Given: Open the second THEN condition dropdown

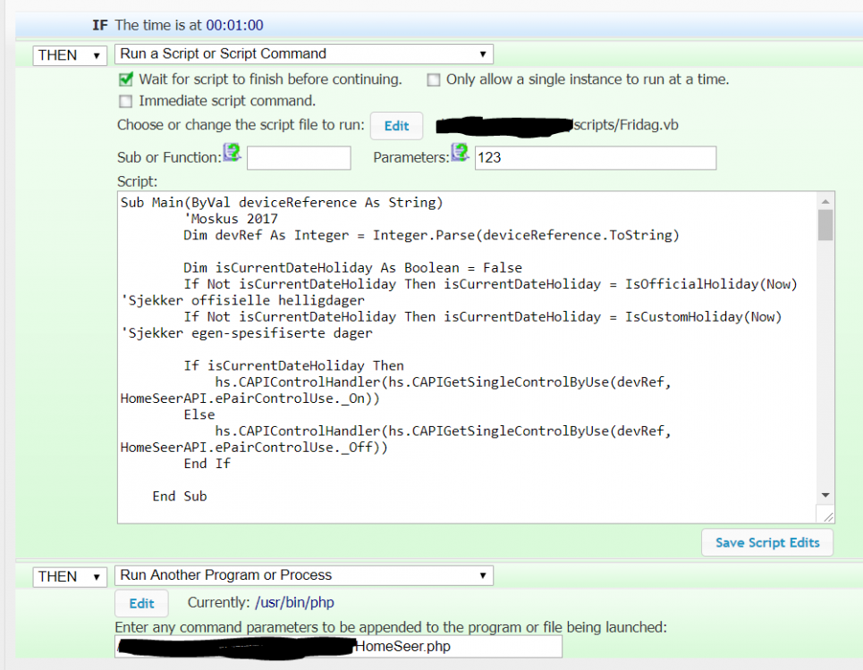Looking at the screenshot, I should click(x=71, y=577).
